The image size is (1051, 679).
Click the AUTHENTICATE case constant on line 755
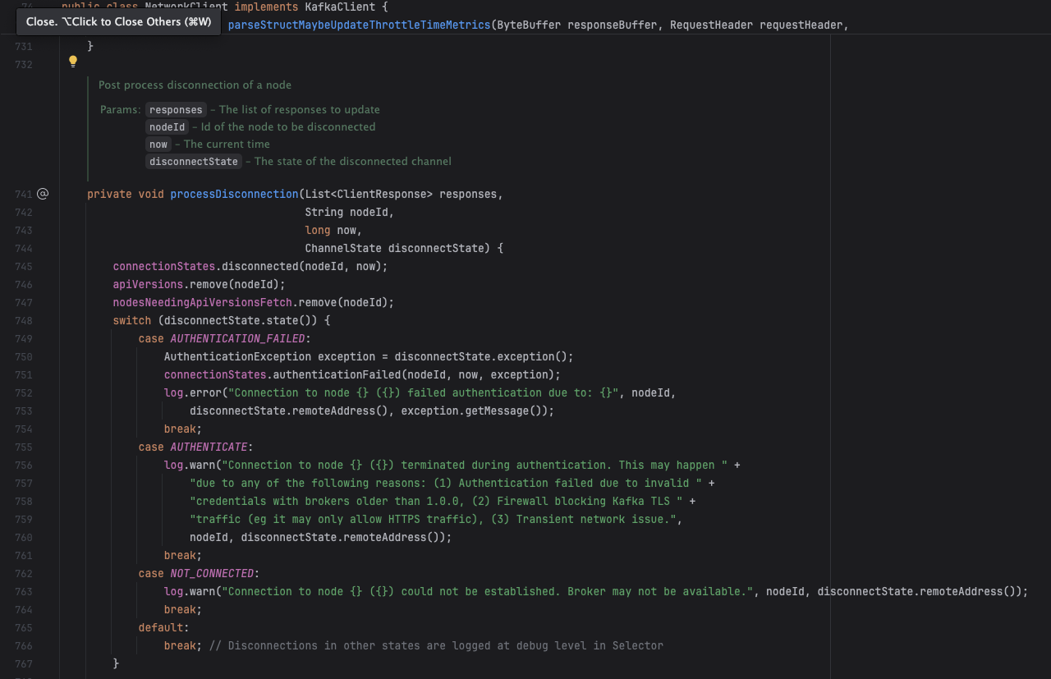209,447
